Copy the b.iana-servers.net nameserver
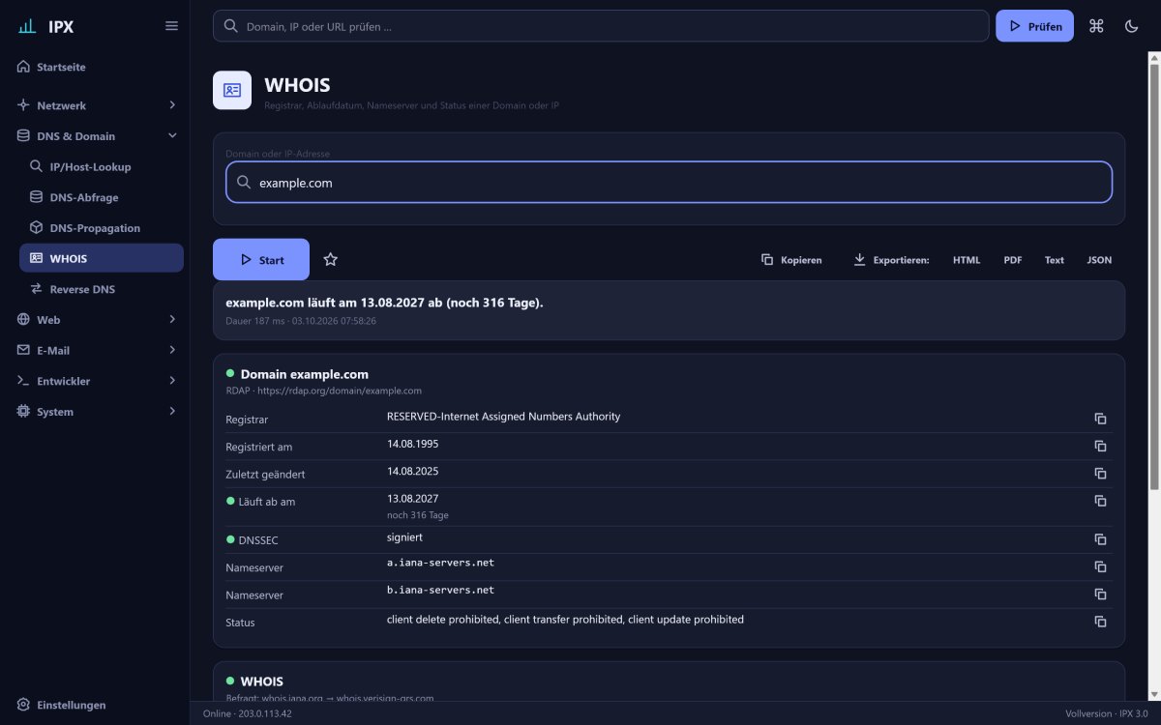The height and width of the screenshot is (725, 1161). 1100,594
